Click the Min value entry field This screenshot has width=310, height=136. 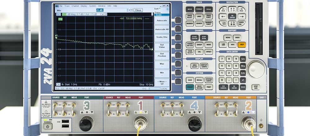pyautogui.click(x=111, y=10)
